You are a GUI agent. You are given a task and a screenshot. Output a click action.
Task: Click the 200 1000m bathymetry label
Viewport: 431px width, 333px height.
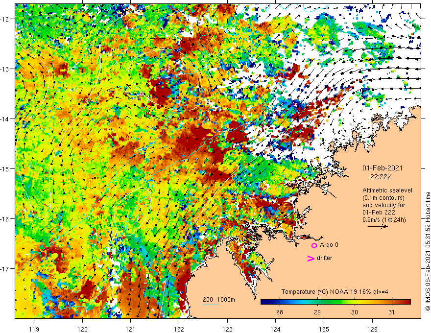click(x=219, y=300)
